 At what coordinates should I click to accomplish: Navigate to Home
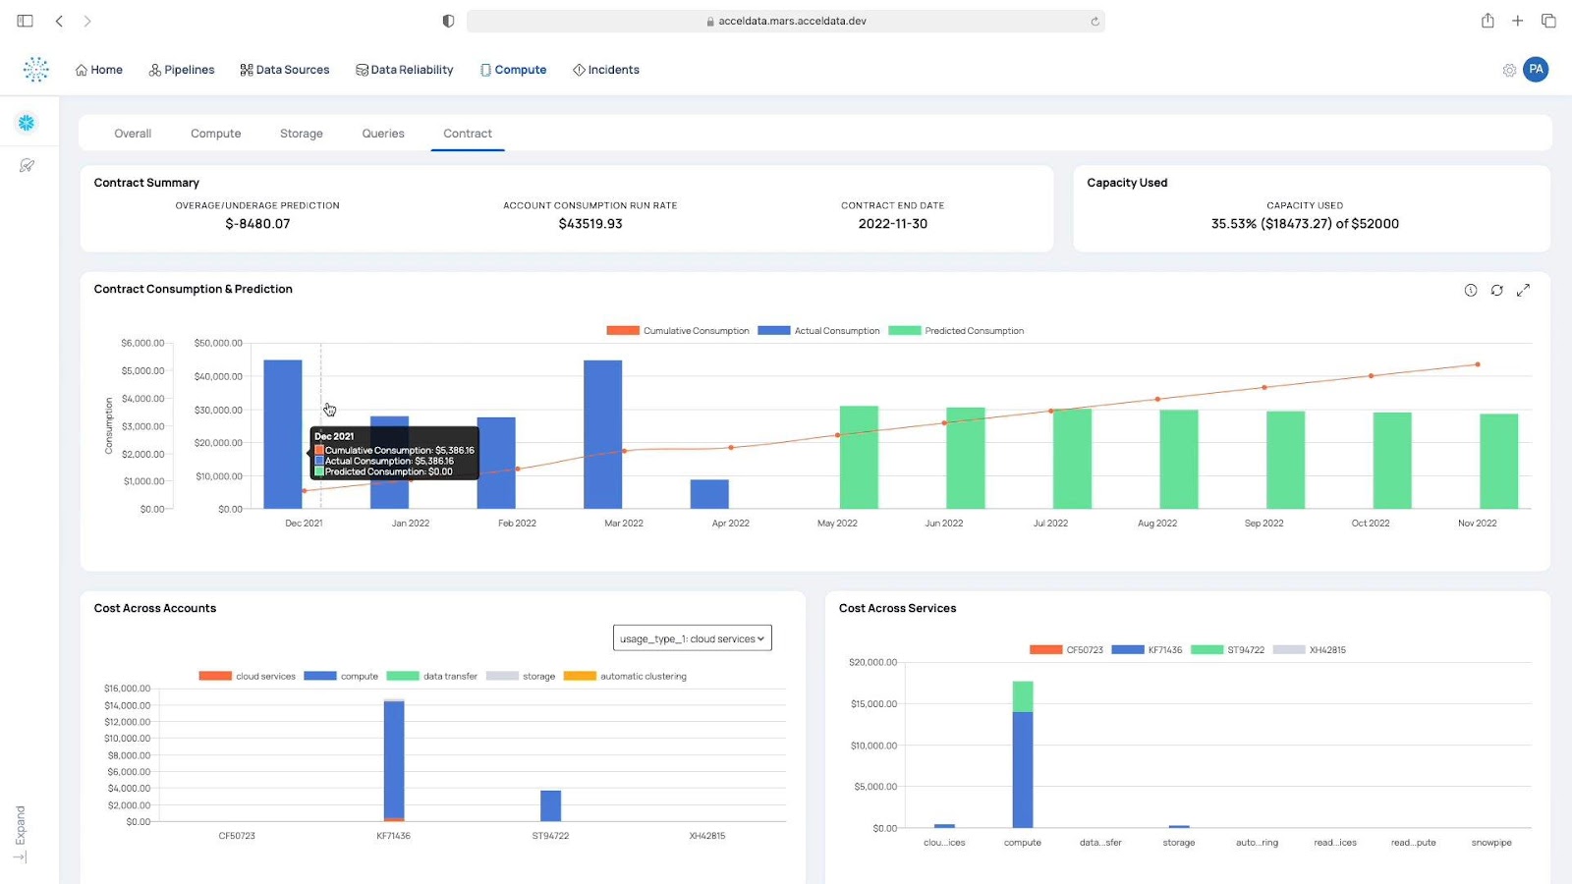[98, 69]
